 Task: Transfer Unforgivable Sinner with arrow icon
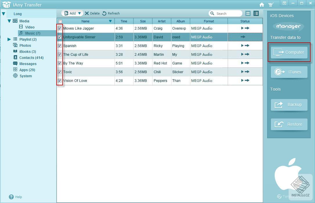[x=243, y=37]
